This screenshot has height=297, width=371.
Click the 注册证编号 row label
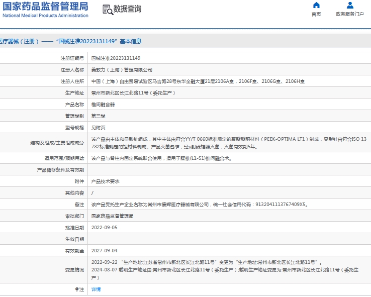point(72,58)
